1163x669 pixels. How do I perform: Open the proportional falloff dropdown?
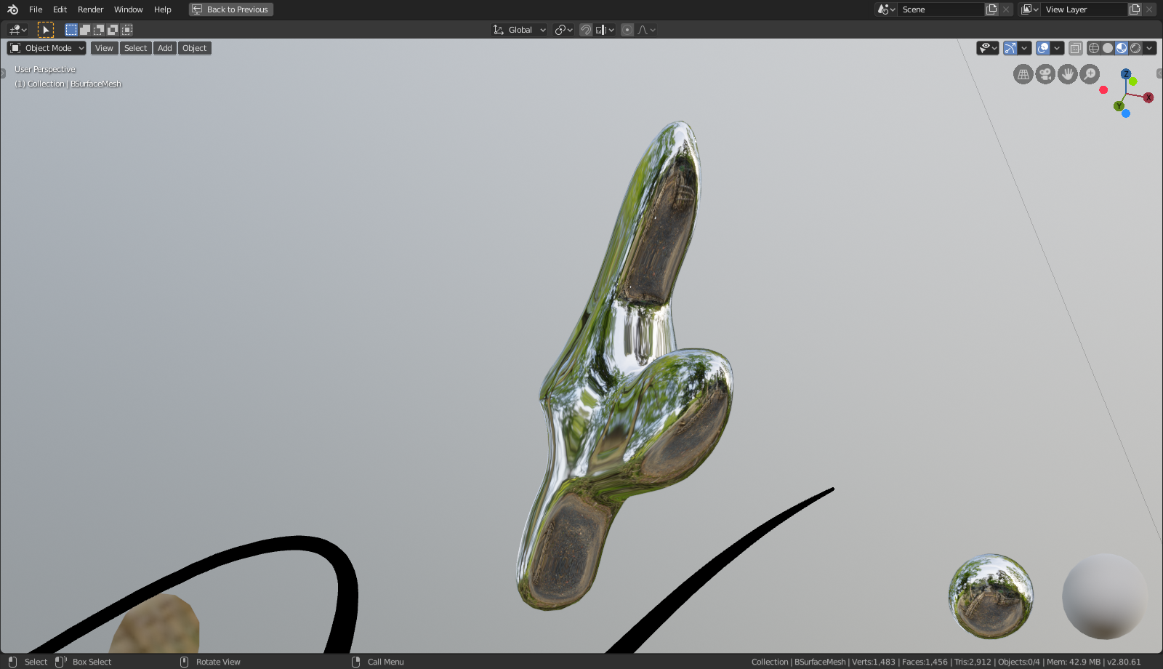point(646,30)
